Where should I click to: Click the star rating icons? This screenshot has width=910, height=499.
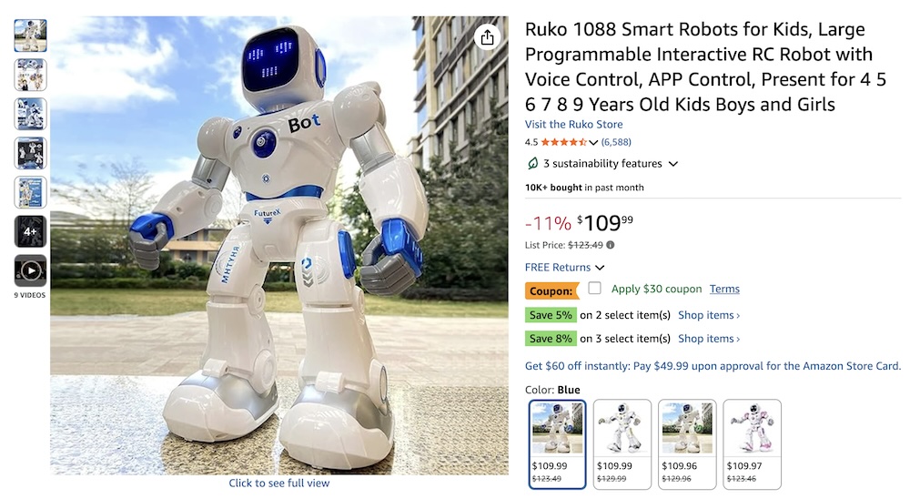(564, 142)
